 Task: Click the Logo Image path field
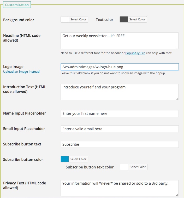(119, 67)
